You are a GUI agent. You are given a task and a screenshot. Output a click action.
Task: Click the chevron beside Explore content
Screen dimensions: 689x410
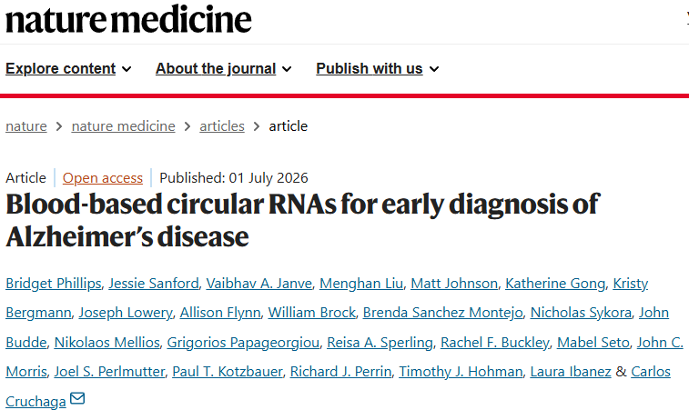127,69
